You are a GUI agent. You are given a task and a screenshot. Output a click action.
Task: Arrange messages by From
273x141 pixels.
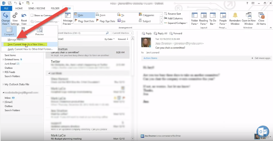click(x=101, y=15)
